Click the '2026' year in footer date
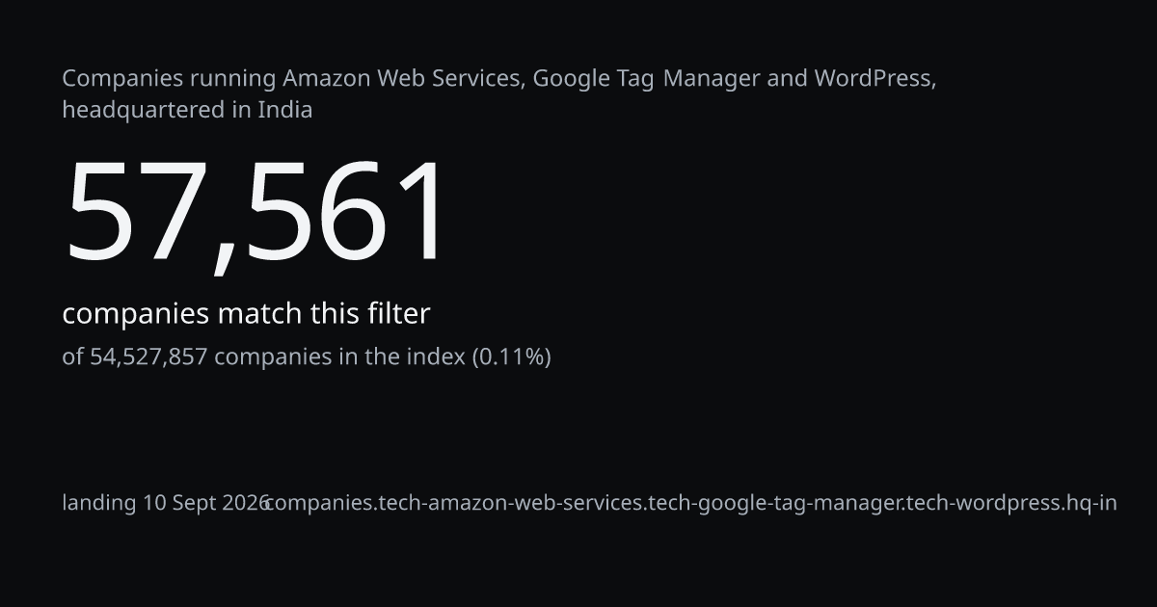The image size is (1157, 607). point(245,503)
